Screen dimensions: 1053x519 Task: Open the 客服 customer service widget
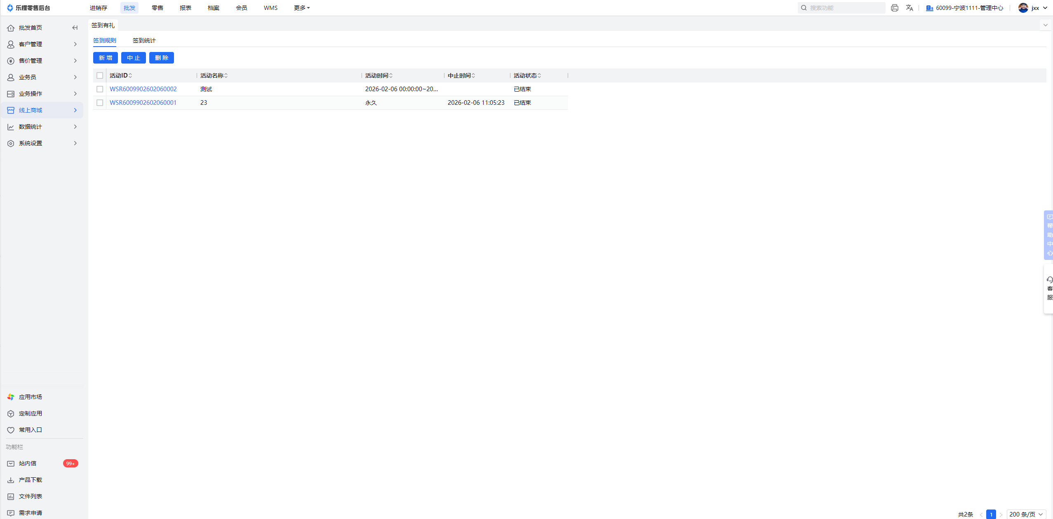tap(1049, 288)
